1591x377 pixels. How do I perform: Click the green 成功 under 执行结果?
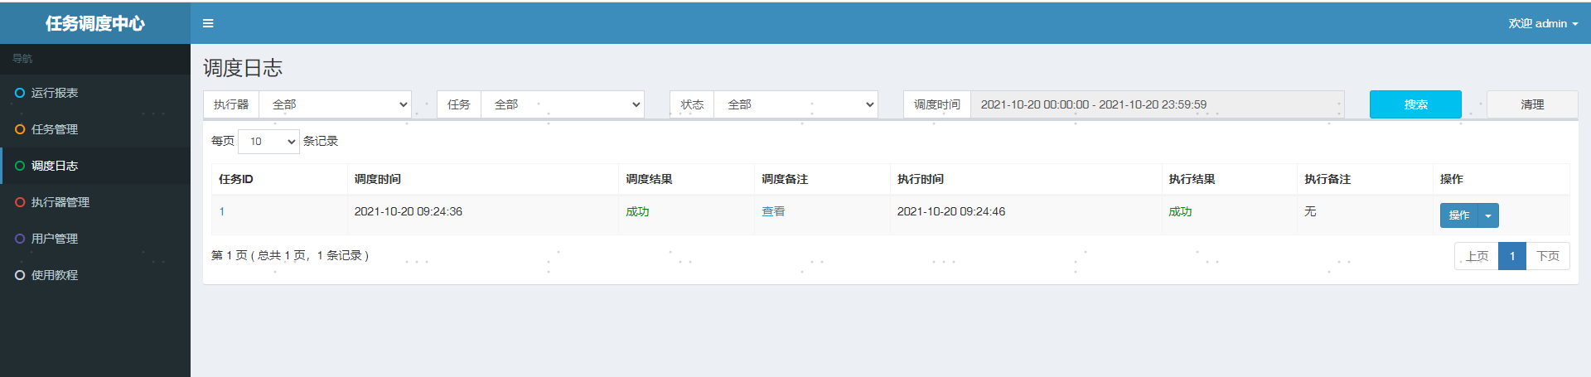[x=1180, y=211]
